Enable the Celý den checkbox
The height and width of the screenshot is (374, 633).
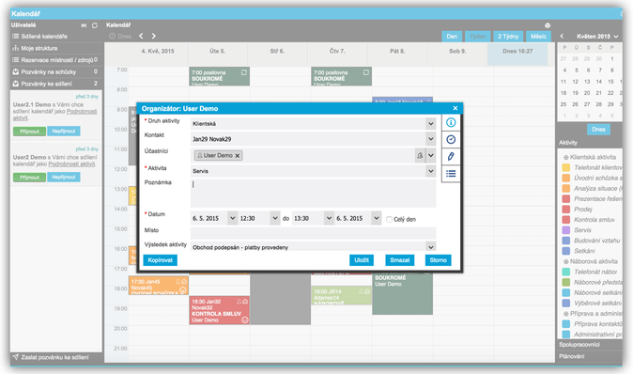(x=389, y=219)
